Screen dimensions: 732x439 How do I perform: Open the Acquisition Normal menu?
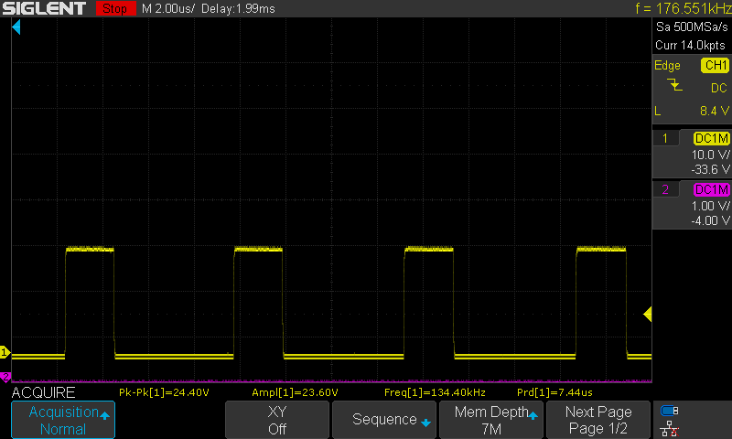click(x=63, y=420)
